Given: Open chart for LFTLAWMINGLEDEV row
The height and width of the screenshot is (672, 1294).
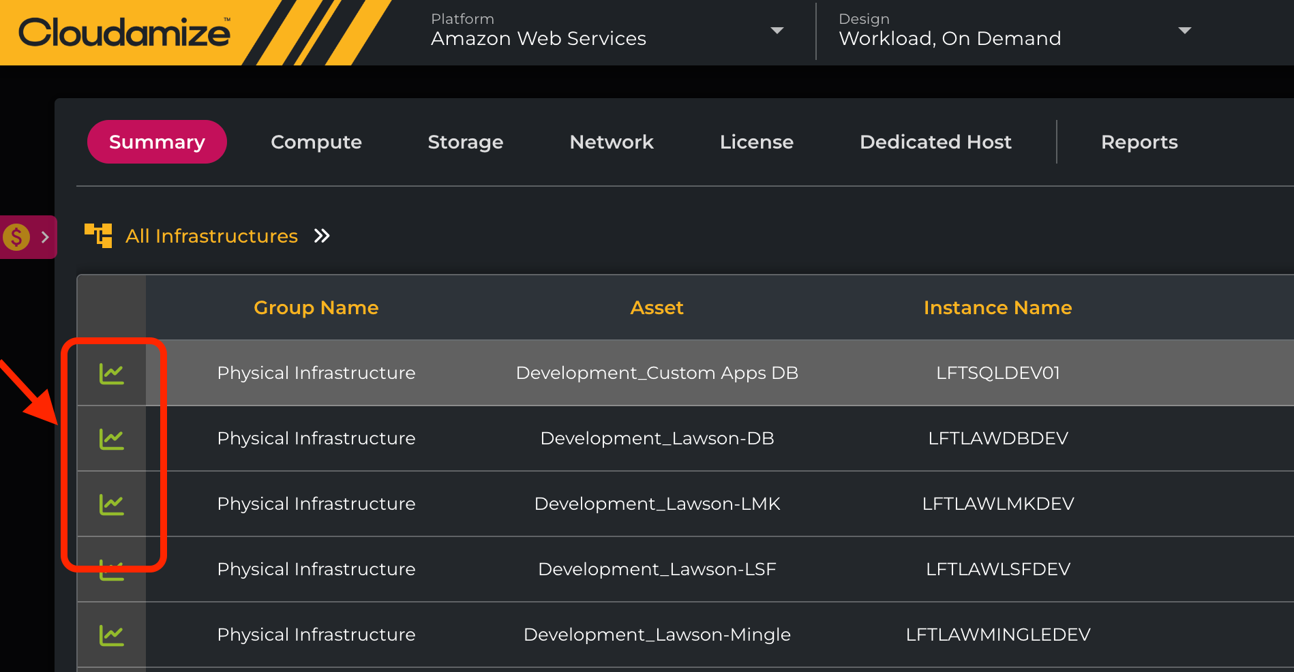Looking at the screenshot, I should point(111,635).
